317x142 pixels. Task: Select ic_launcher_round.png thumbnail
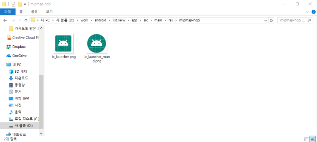(x=97, y=44)
